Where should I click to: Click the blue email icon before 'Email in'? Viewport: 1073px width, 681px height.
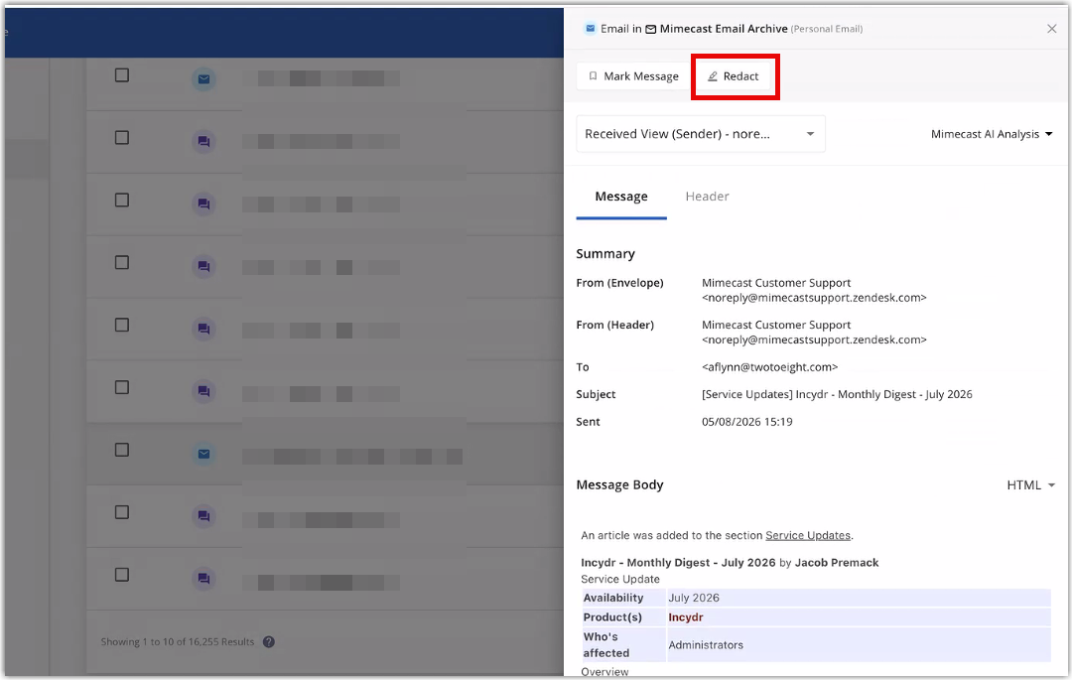click(590, 29)
